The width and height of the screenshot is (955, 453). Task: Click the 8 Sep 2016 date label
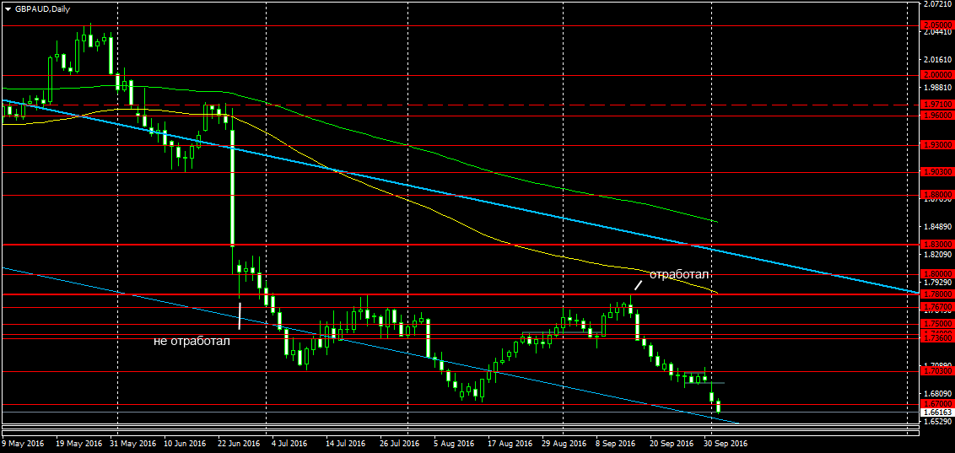[x=617, y=444]
